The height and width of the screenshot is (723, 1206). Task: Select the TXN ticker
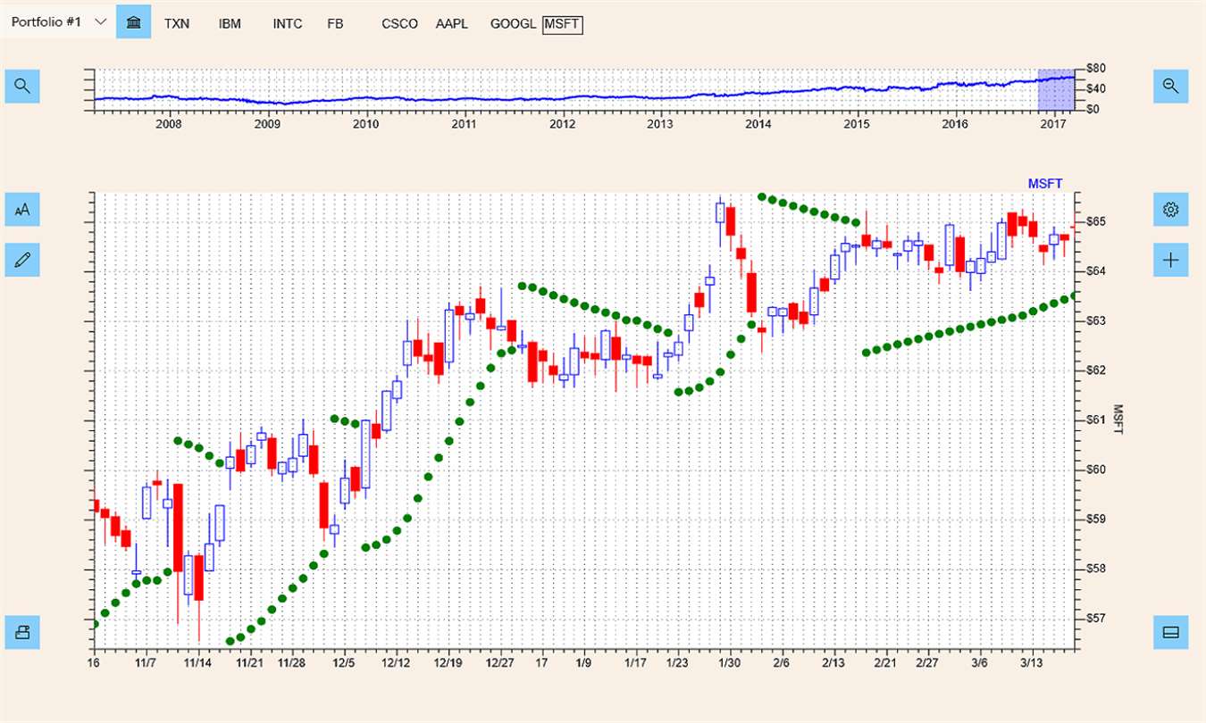(177, 24)
